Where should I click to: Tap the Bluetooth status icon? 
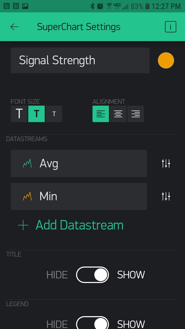pyautogui.click(x=92, y=6)
